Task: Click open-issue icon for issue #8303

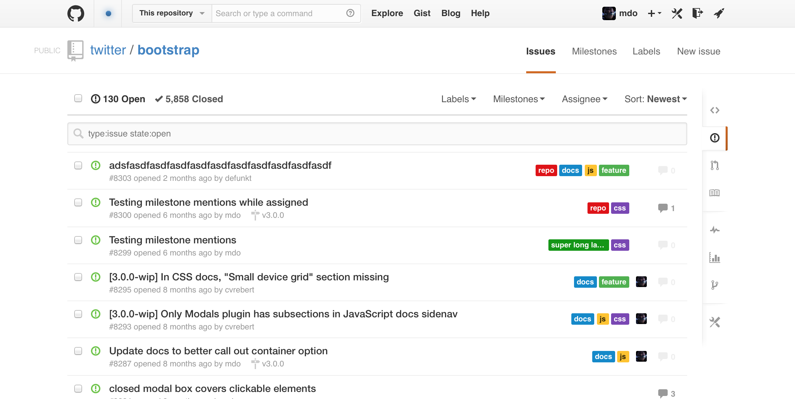Action: 96,165
